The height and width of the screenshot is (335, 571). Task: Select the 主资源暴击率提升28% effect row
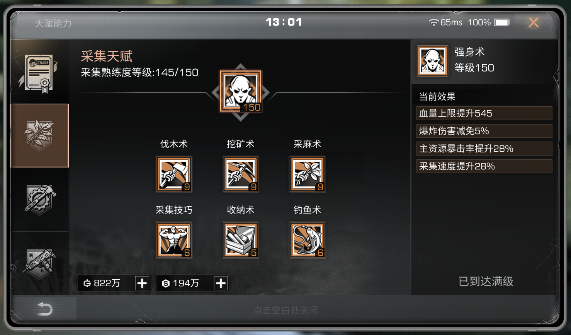(484, 149)
